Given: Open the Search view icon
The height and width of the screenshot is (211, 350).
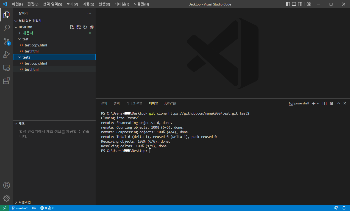Looking at the screenshot, I should point(7,28).
